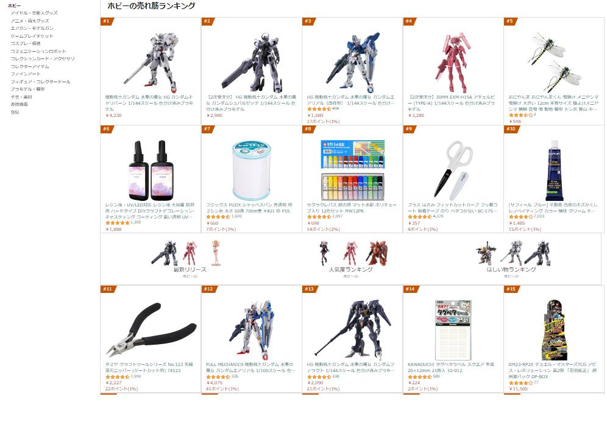Open the #1 white Gundam Calibarn product image
Screen dimensions: 607x433
[151, 62]
